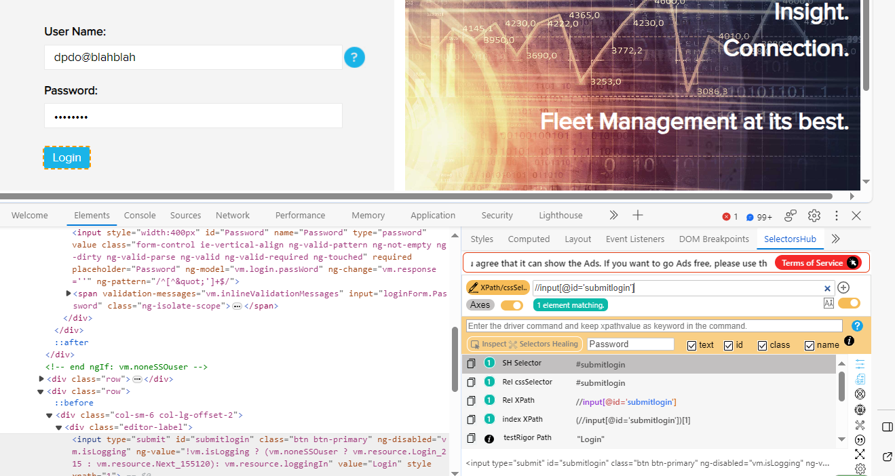The height and width of the screenshot is (476, 895).
Task: Expand the collapsed div class row node
Action: 41,379
